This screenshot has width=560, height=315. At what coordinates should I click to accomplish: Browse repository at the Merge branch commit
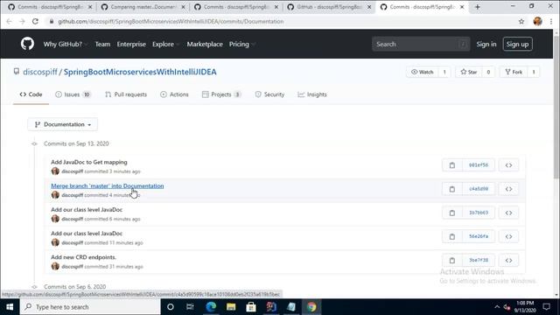[x=508, y=189]
